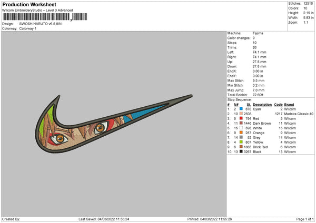
Task: Click the Dark Brown color swatch
Action: tap(241, 123)
